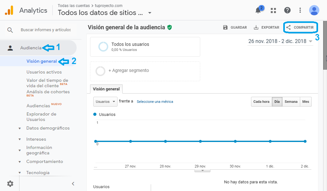327x191 pixels.
Task: Click the green verified shield icon
Action: click(x=170, y=27)
